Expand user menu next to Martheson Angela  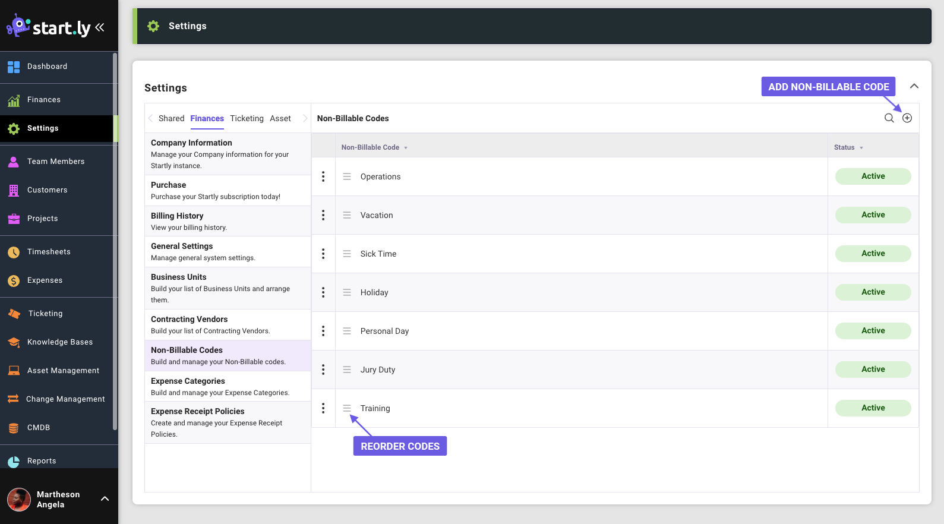tap(105, 499)
